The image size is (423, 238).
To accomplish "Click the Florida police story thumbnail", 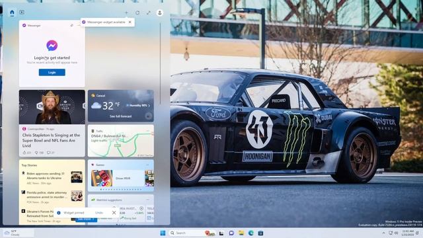I will pos(77,196).
